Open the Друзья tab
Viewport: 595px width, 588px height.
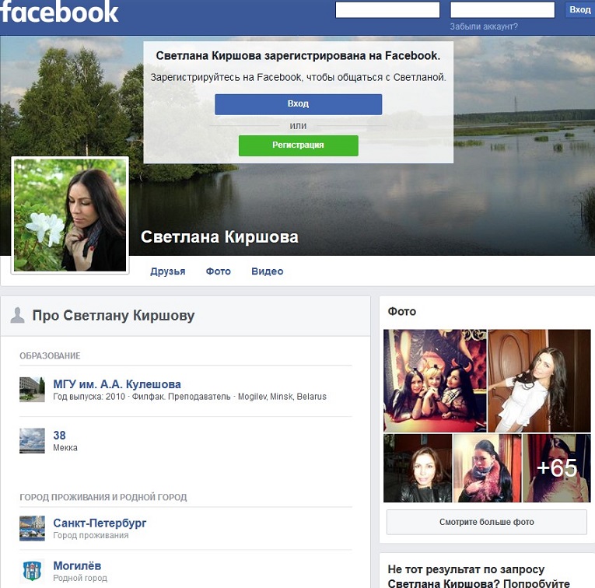pos(168,271)
